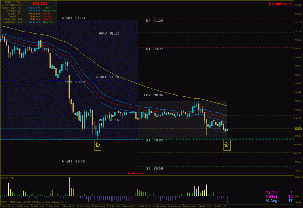Click the New York session time row
Viewport: 303px width, 208px height.
41,22
